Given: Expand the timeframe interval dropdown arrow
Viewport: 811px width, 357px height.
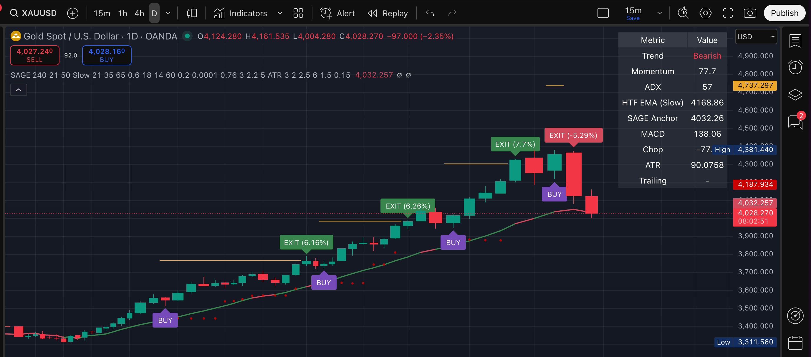Looking at the screenshot, I should (x=168, y=13).
